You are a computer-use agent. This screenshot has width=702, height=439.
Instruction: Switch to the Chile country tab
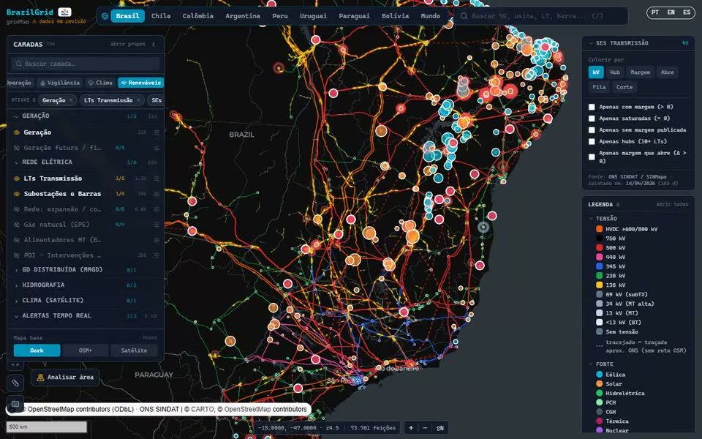pyautogui.click(x=161, y=15)
